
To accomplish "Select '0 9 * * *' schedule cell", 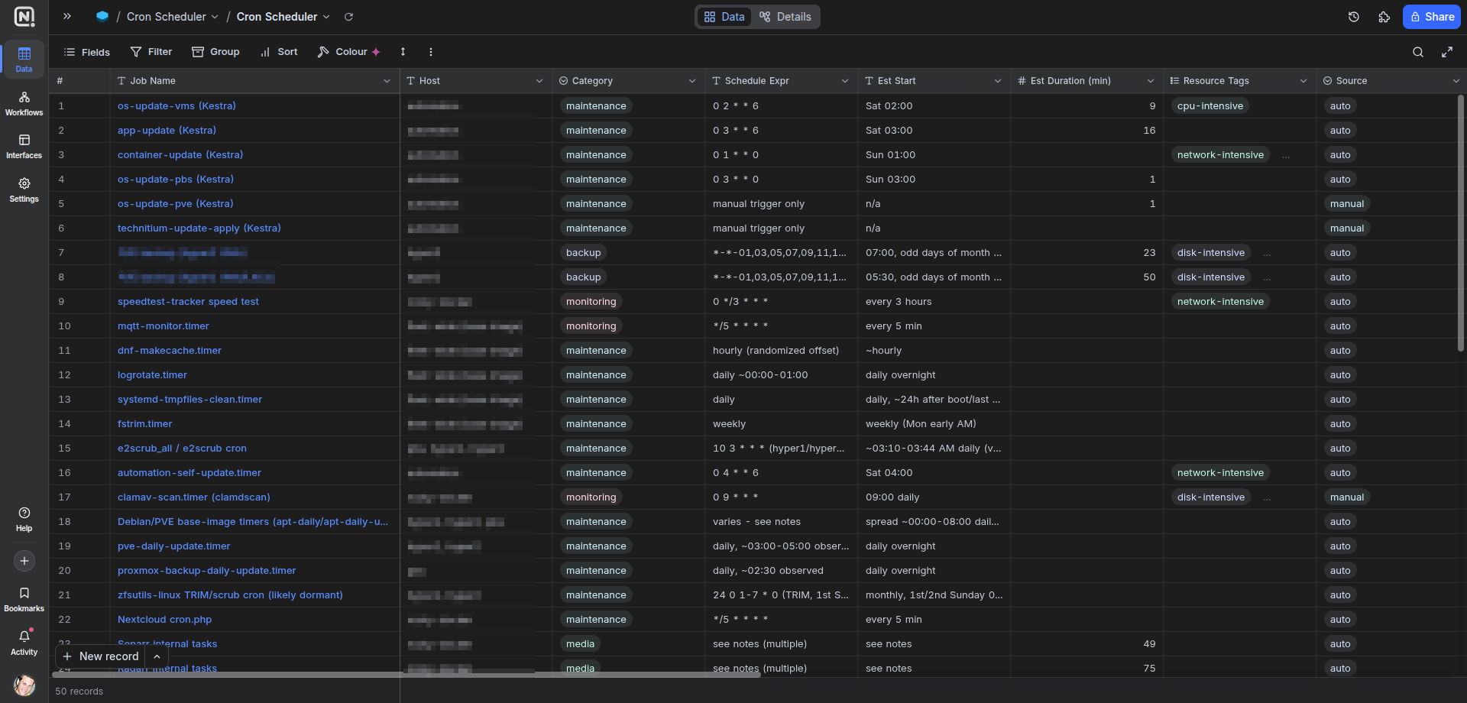I will tap(782, 497).
